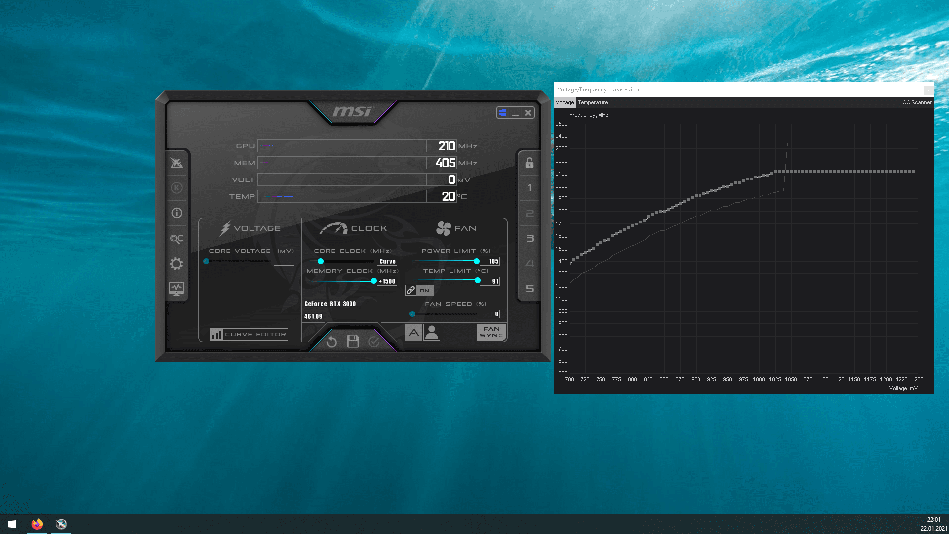Screen dimensions: 949x534
Task: Click the curve point at 1400 MHz
Action: click(x=573, y=260)
